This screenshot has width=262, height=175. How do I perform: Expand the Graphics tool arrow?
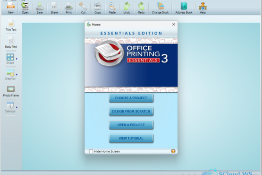pyautogui.click(x=17, y=75)
